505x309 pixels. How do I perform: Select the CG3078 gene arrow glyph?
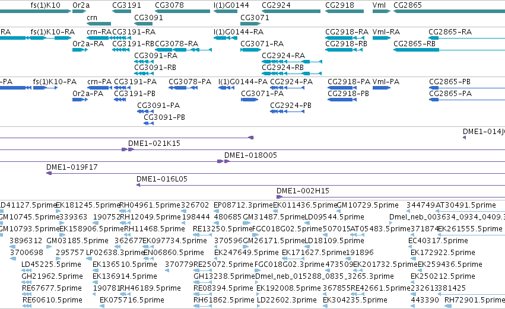[x=183, y=11]
